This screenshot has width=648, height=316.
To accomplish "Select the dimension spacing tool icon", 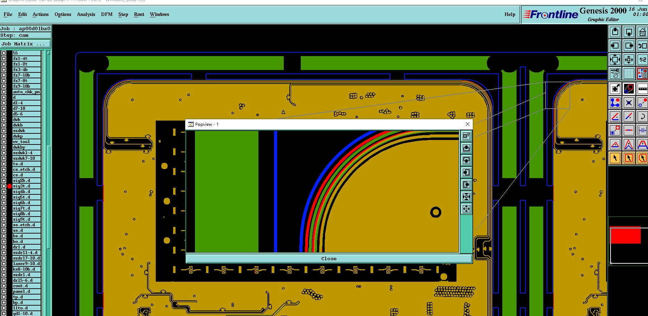I will (x=642, y=130).
